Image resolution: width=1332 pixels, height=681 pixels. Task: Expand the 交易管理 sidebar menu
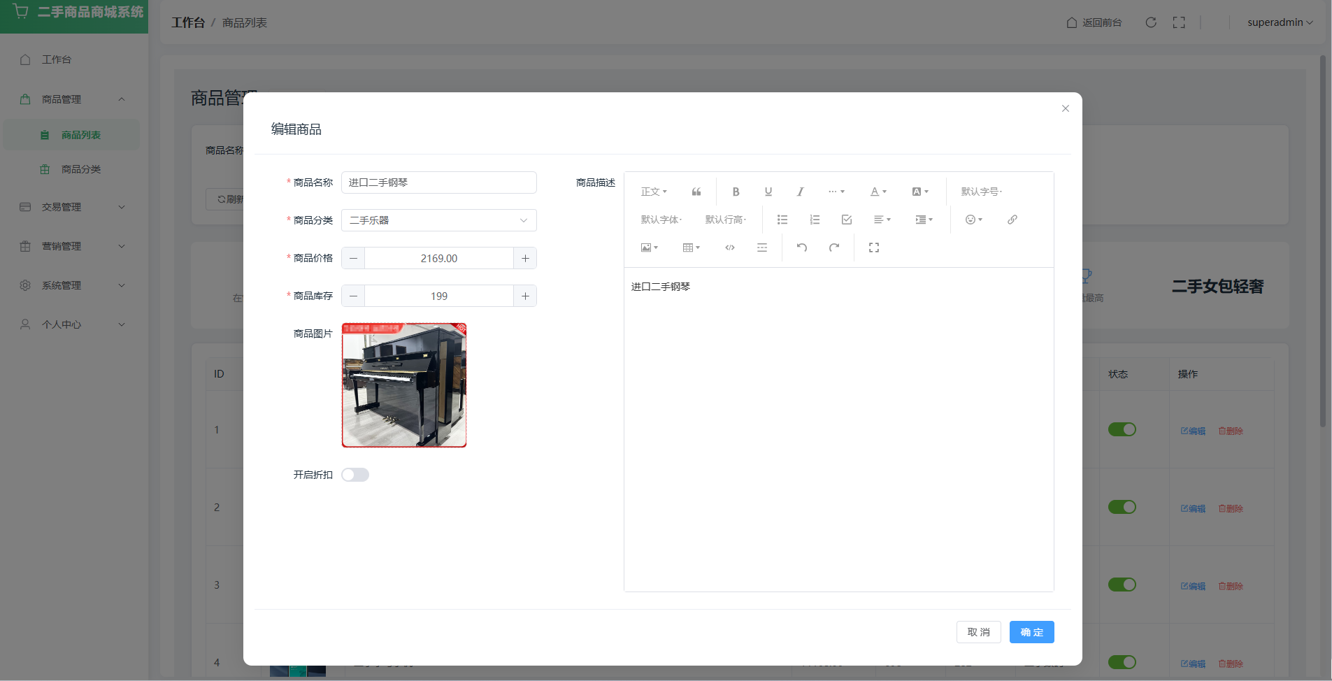click(x=73, y=207)
